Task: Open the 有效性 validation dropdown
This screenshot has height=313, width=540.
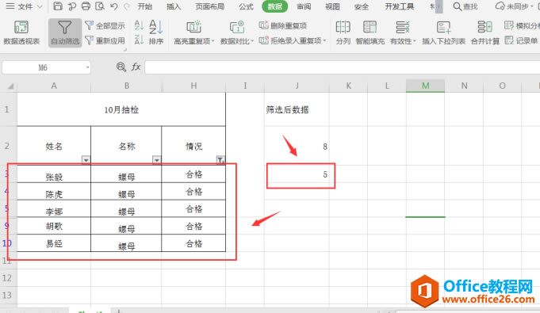Action: (x=403, y=32)
